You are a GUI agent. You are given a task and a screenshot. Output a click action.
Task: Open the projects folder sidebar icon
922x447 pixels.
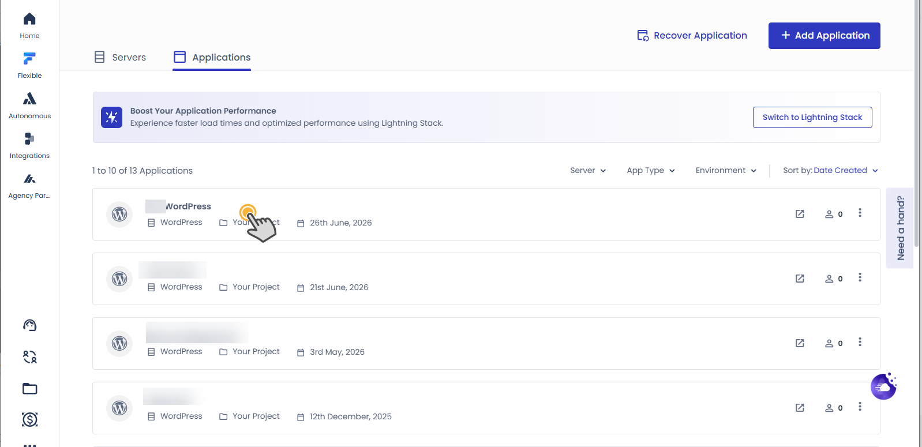(30, 389)
